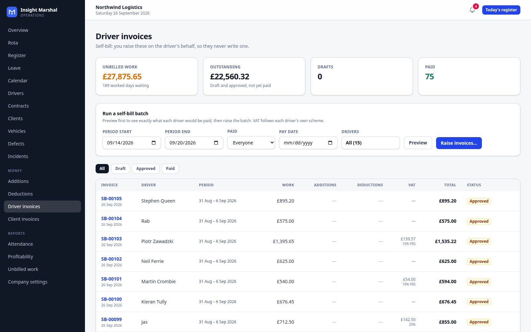Open Deductions under Money
The height and width of the screenshot is (332, 531).
pos(42,194)
